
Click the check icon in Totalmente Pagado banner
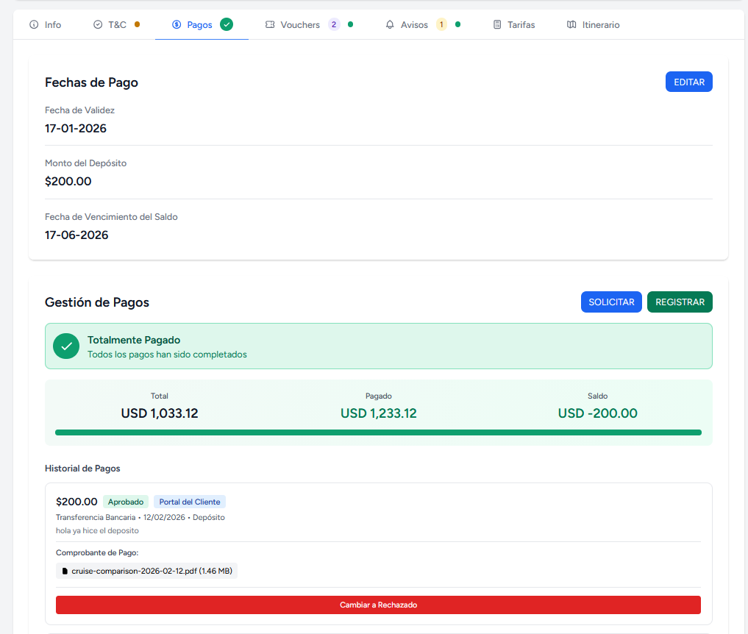click(x=65, y=346)
